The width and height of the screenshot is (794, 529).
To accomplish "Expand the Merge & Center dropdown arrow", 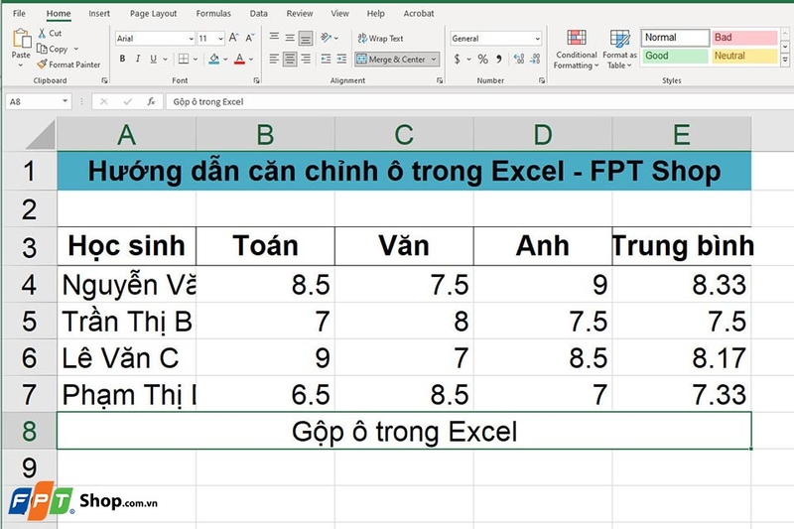I will [x=434, y=60].
